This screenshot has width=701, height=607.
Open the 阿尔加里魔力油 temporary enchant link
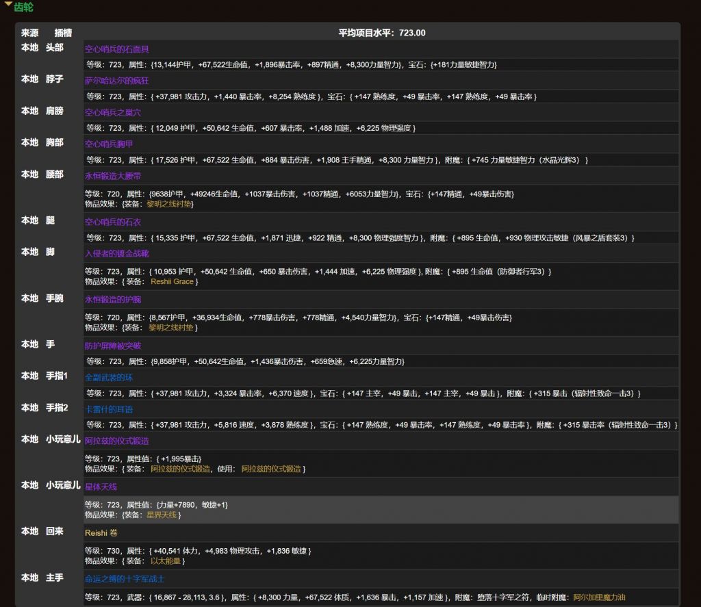[599, 597]
